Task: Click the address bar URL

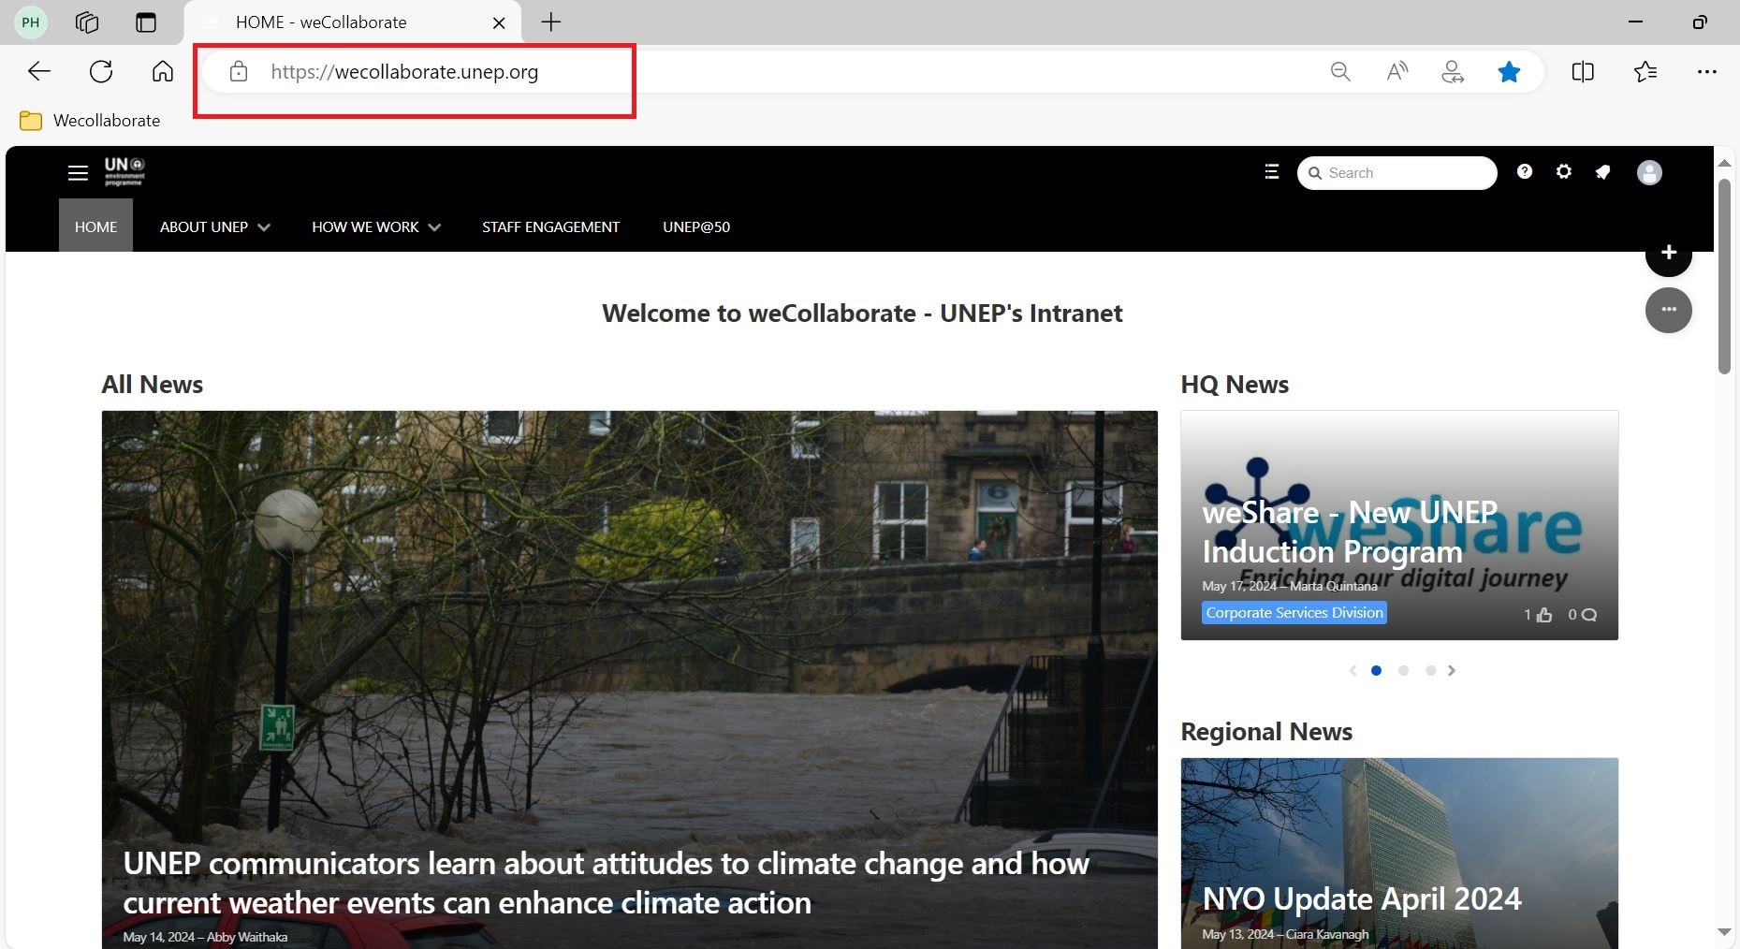Action: coord(404,72)
